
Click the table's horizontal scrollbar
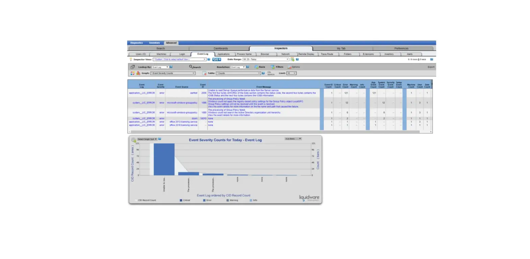pyautogui.click(x=275, y=132)
